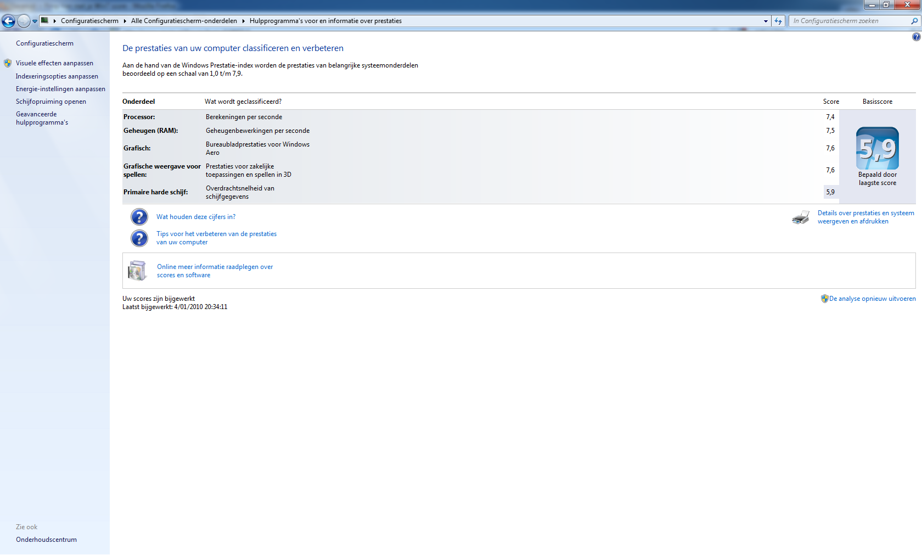This screenshot has width=922, height=555.
Task: Click the Forward navigation arrow button
Action: [x=24, y=21]
